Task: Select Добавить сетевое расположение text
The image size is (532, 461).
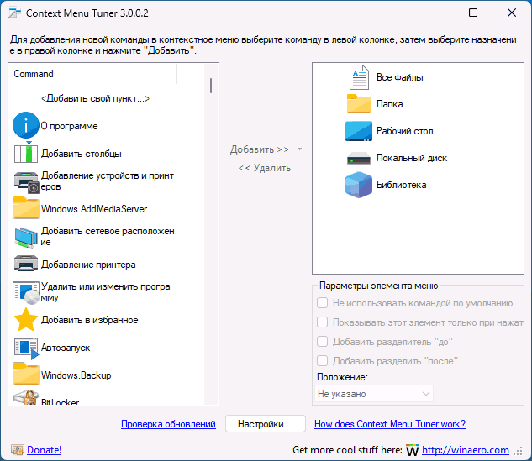Action: [108, 236]
